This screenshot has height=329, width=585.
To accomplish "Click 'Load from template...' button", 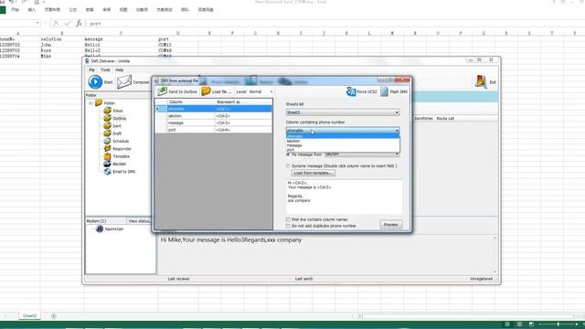I will pyautogui.click(x=313, y=173).
